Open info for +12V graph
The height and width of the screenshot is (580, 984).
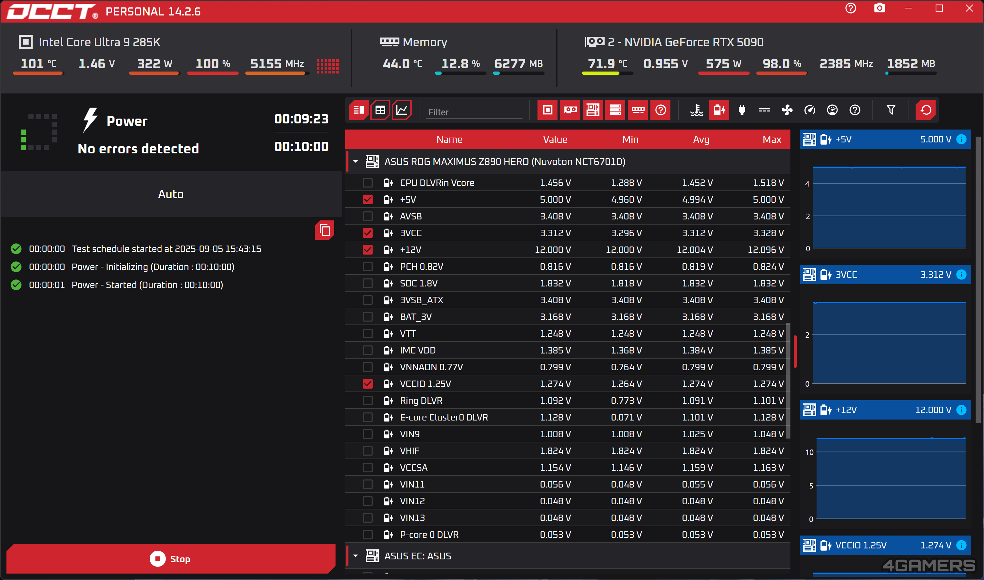click(961, 410)
